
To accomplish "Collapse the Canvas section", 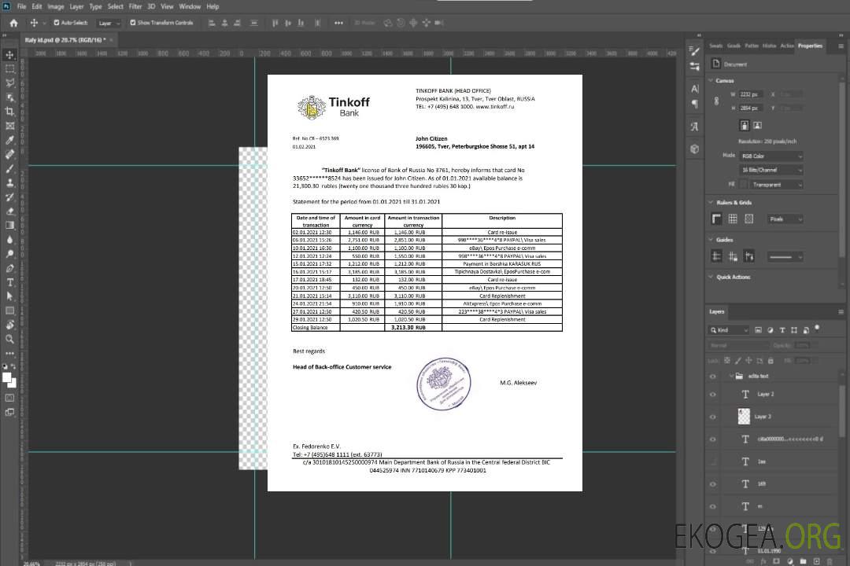I will (x=711, y=80).
